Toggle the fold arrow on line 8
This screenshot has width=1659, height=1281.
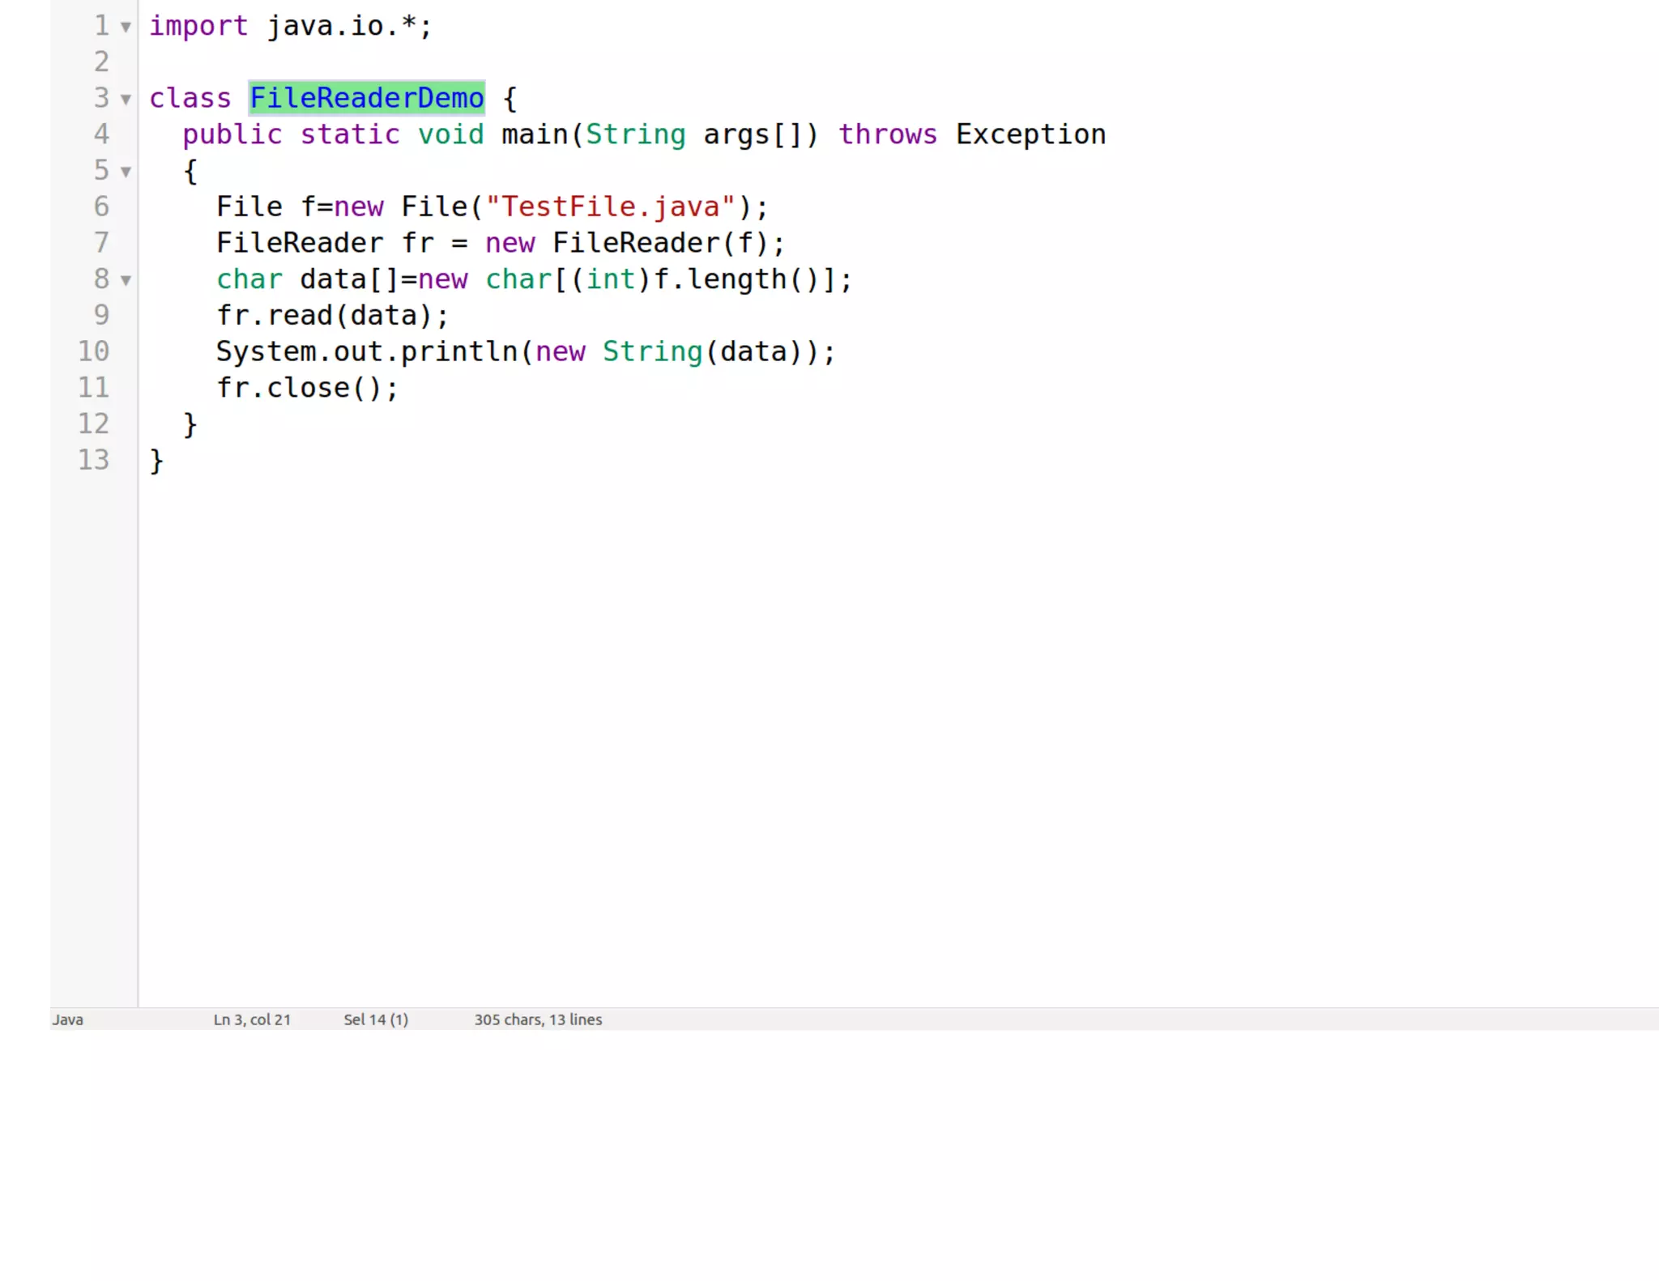(x=126, y=281)
